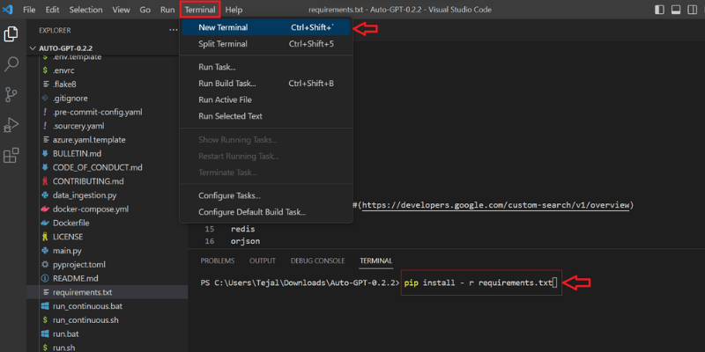Open .pre-commit-config.yaml file
Viewport: 705px width, 352px height.
(98, 113)
